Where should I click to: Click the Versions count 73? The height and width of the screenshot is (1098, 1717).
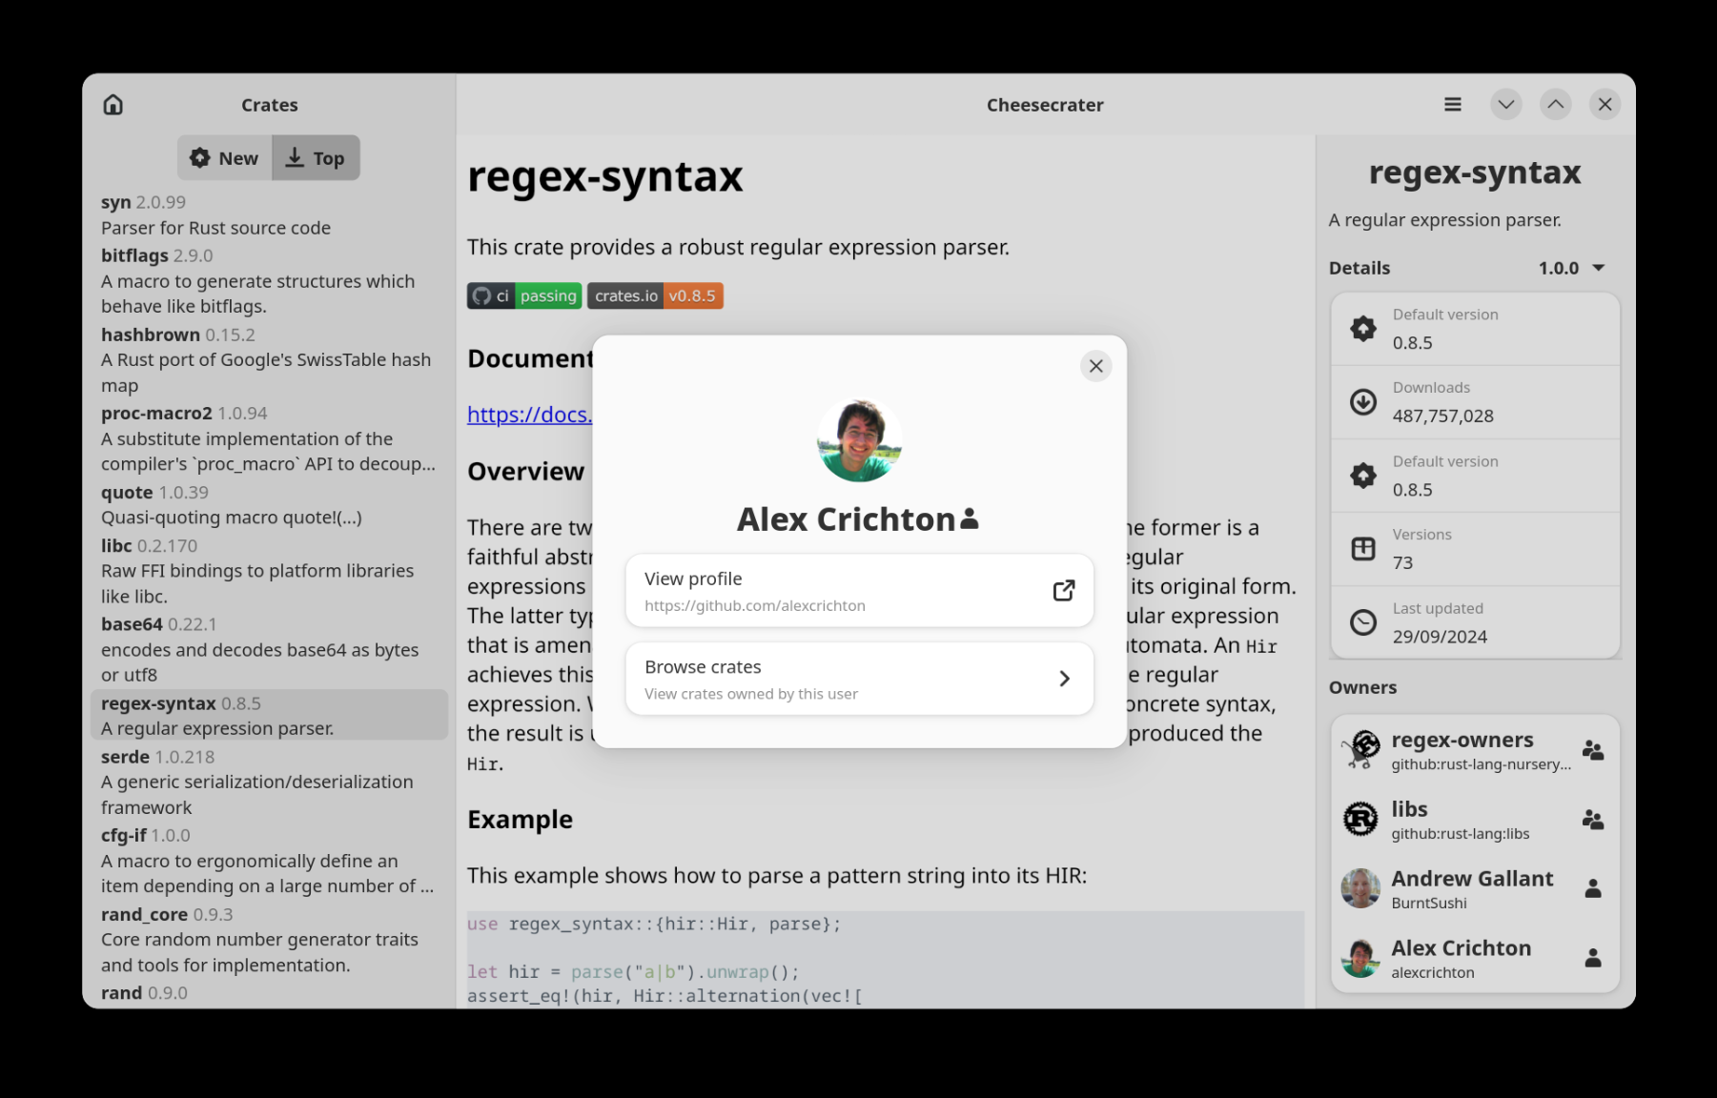[1402, 562]
